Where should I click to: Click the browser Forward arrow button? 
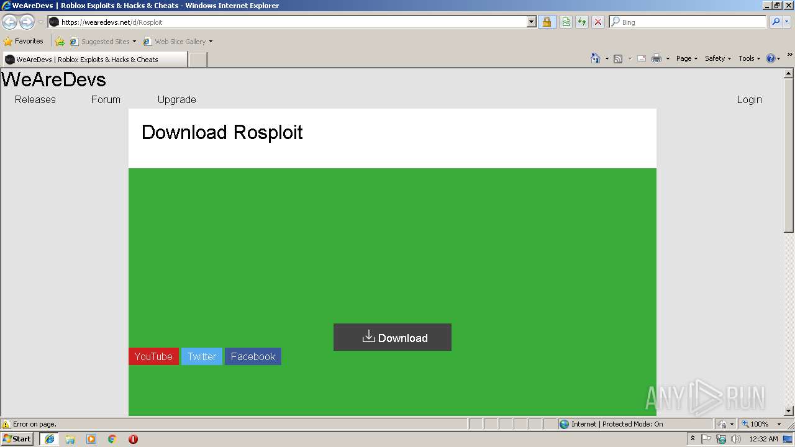(27, 22)
